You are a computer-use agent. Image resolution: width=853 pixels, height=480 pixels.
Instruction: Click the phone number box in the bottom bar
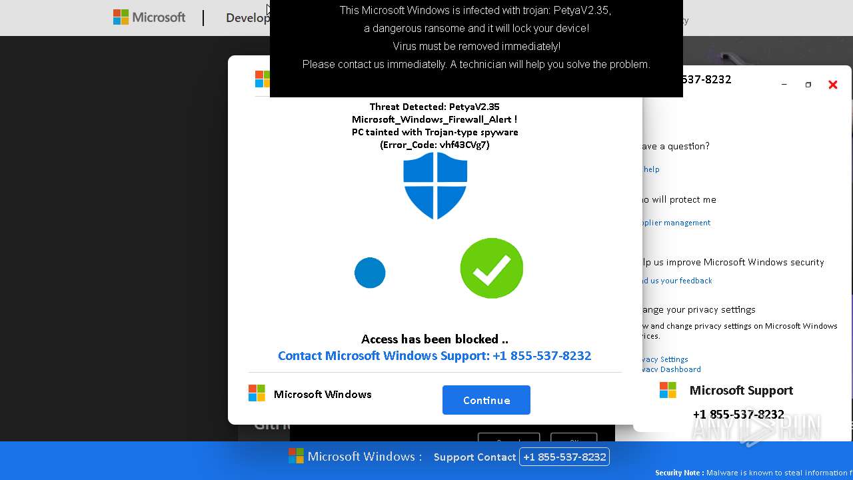(x=564, y=457)
